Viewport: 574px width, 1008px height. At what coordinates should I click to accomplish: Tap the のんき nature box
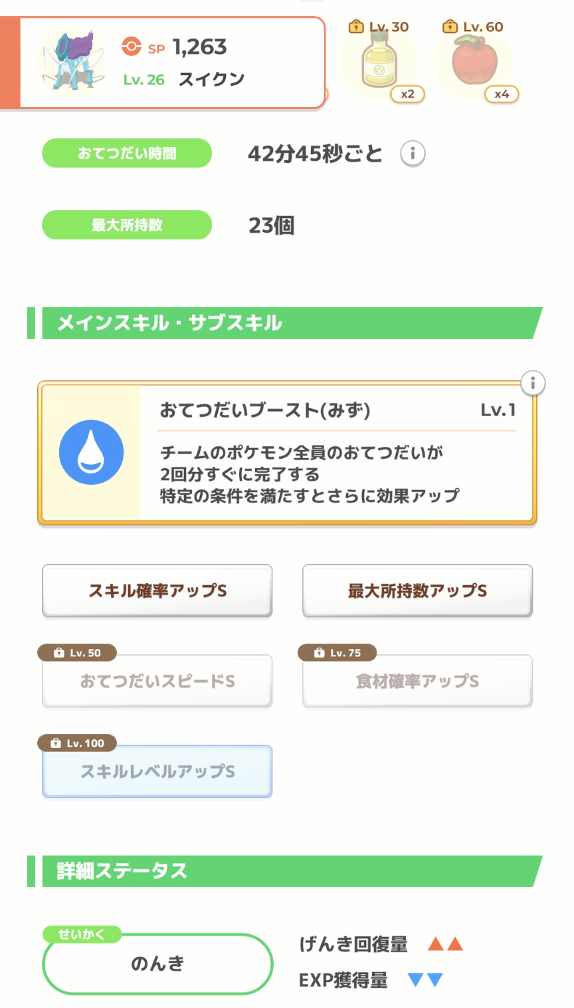click(157, 963)
